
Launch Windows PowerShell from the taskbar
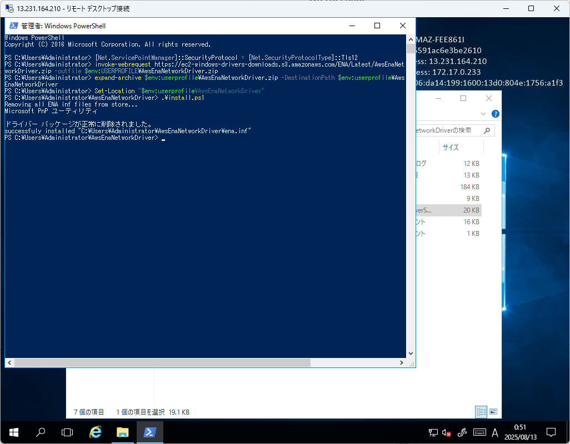(150, 432)
